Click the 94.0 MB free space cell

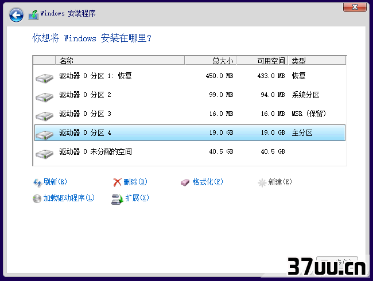[x=273, y=95]
